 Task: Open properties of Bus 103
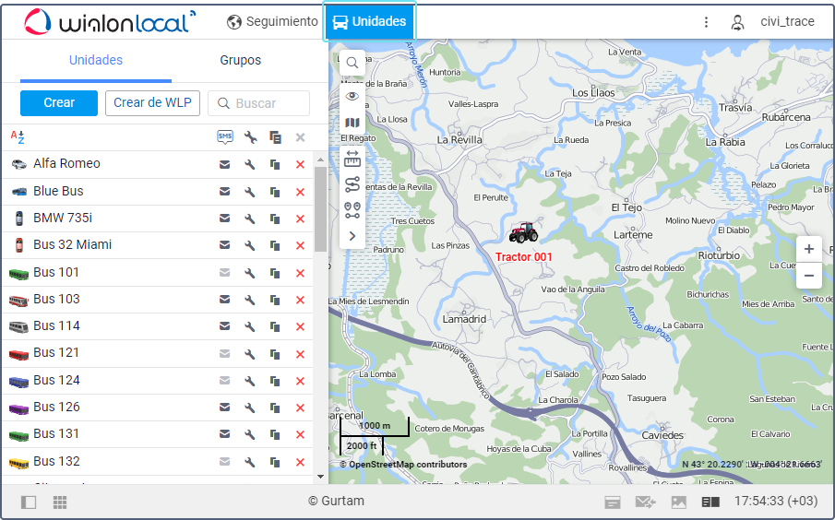[250, 300]
